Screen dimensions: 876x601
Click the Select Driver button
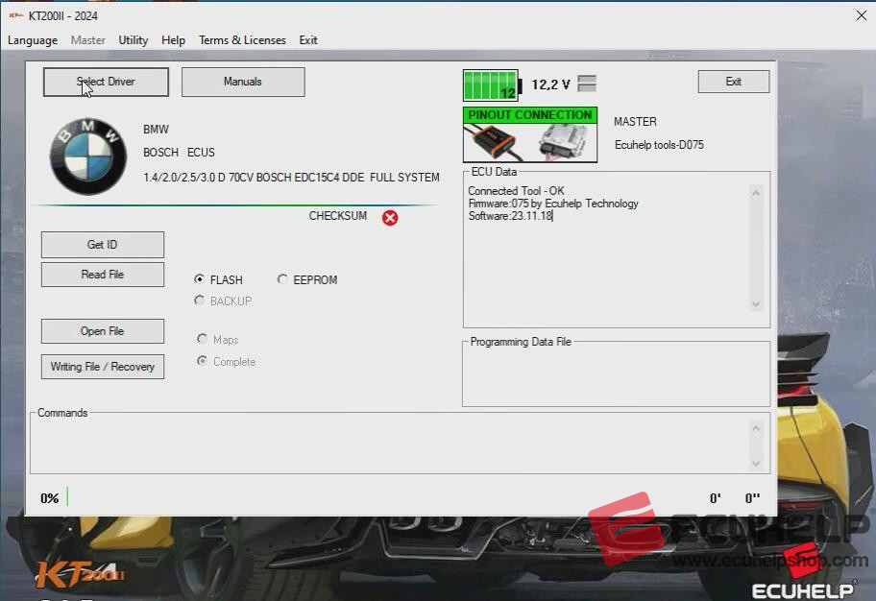106,83
